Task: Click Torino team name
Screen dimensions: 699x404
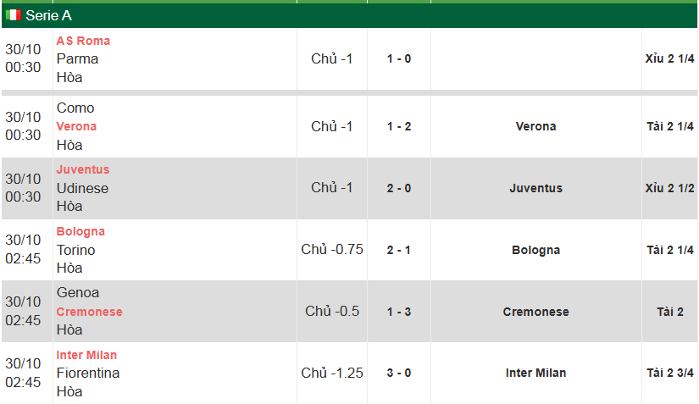Action: 75,250
